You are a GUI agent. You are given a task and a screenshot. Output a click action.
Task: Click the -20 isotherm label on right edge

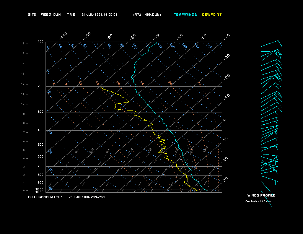pyautogui.click(x=227, y=77)
